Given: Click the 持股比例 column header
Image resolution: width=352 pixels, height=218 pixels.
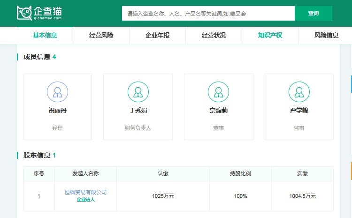Looking at the screenshot, I should (240, 173).
